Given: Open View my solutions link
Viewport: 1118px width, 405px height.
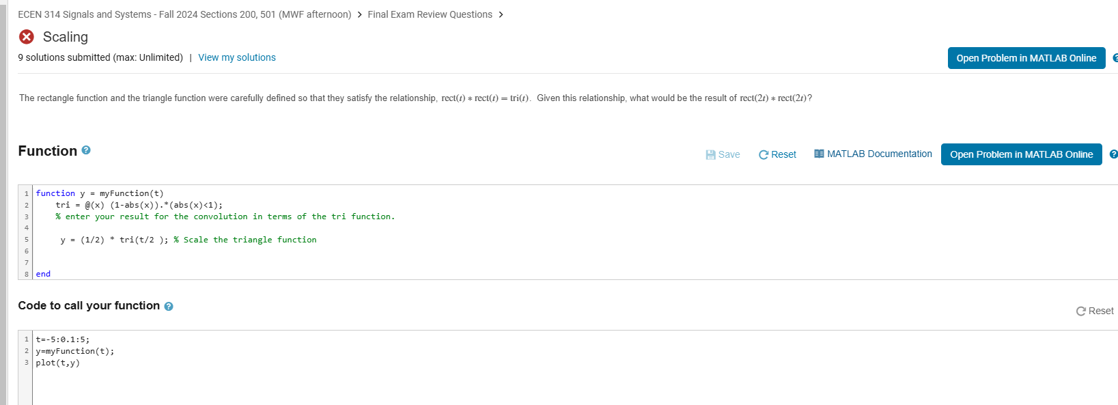Looking at the screenshot, I should pyautogui.click(x=237, y=57).
